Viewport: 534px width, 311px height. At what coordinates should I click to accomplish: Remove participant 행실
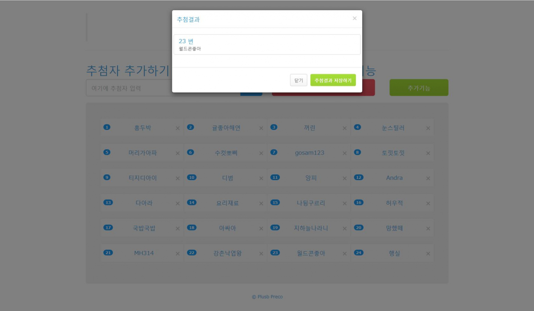pyautogui.click(x=428, y=254)
